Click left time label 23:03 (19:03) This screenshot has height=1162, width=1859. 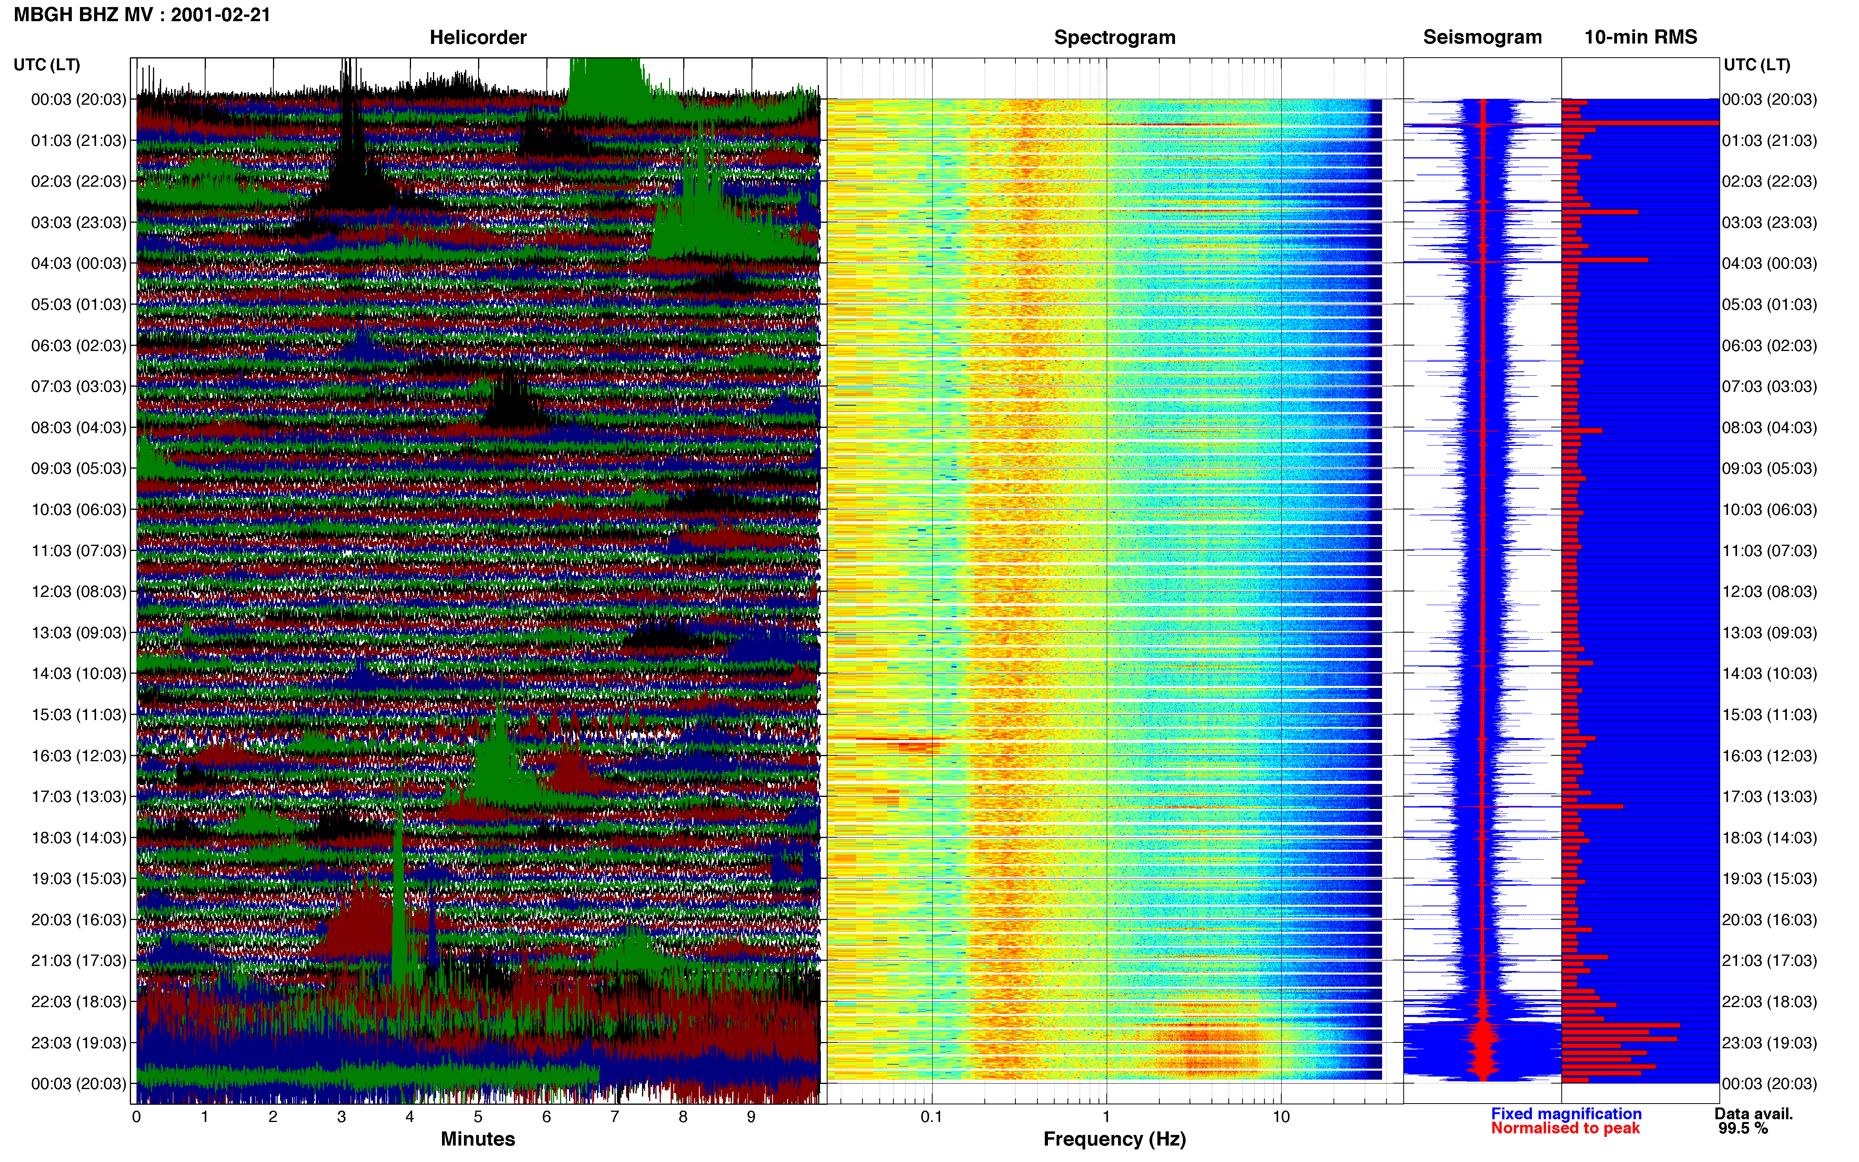pos(78,1043)
